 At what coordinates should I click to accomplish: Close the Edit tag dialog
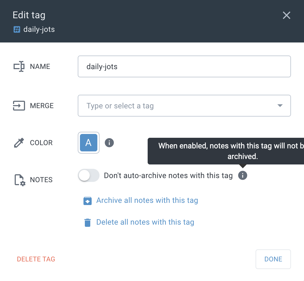(287, 16)
